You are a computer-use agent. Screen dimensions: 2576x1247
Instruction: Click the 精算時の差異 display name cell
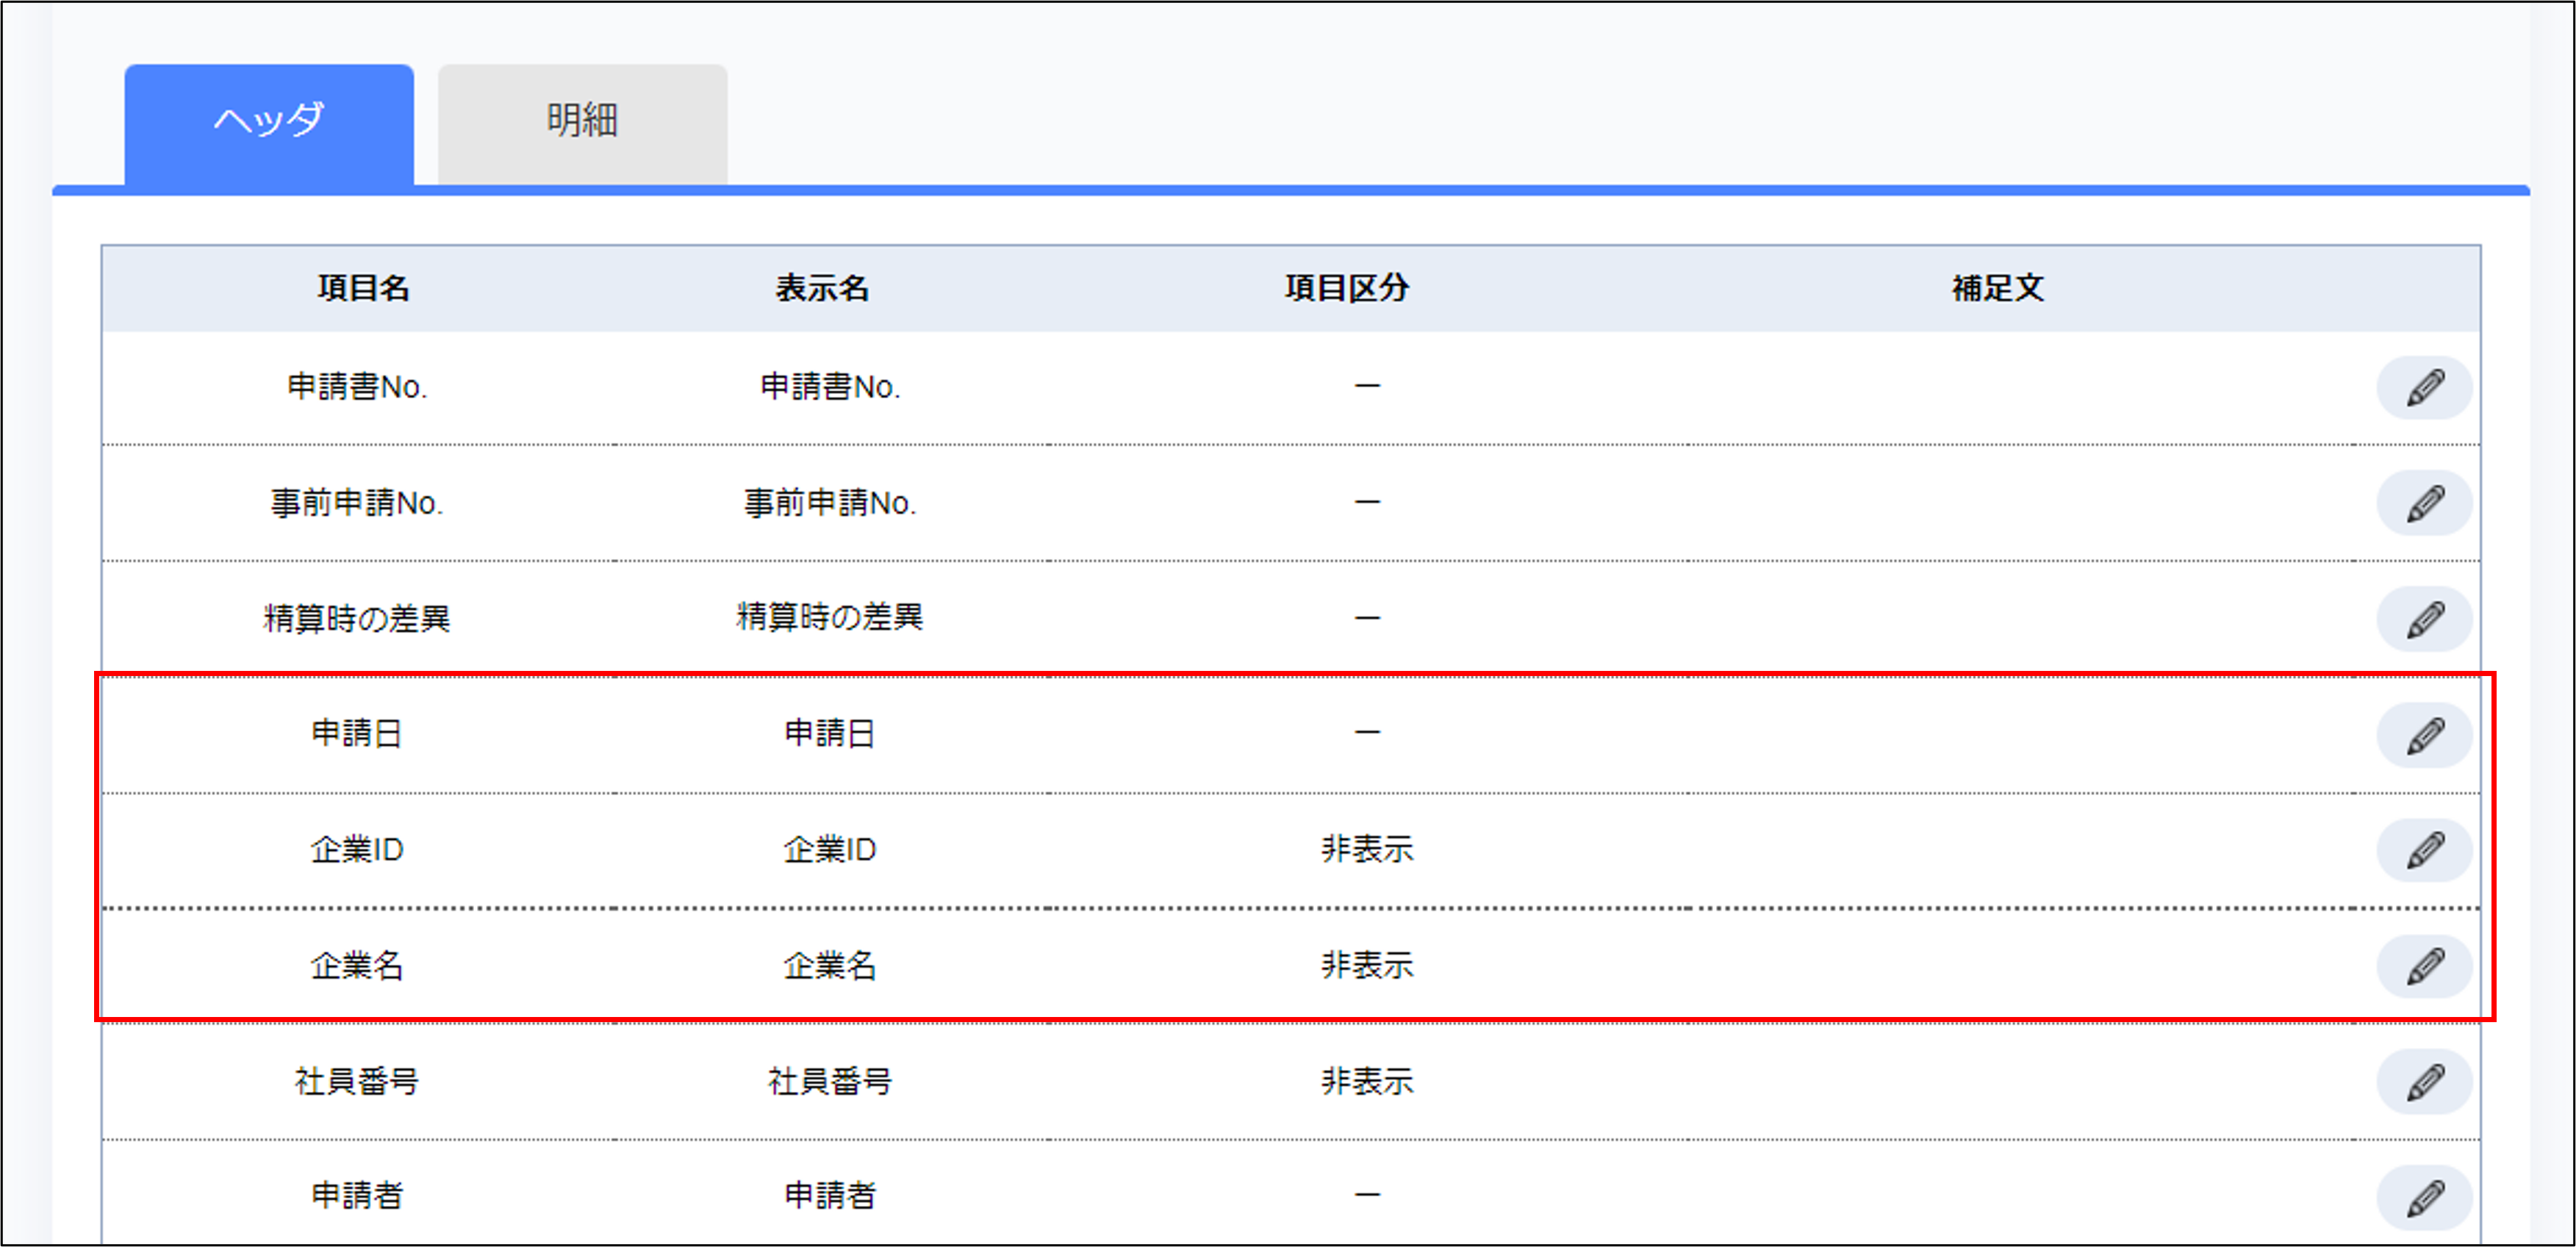[829, 617]
